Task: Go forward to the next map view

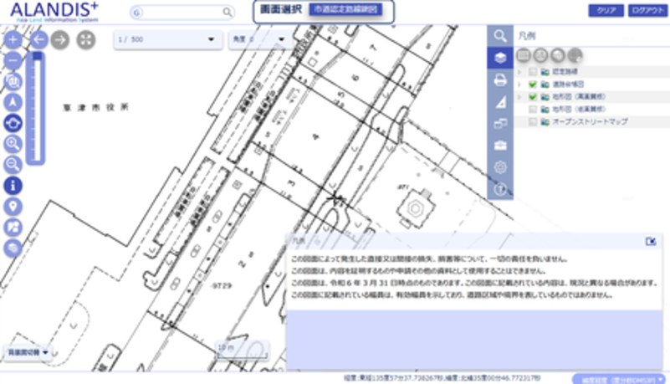Action: [60, 39]
